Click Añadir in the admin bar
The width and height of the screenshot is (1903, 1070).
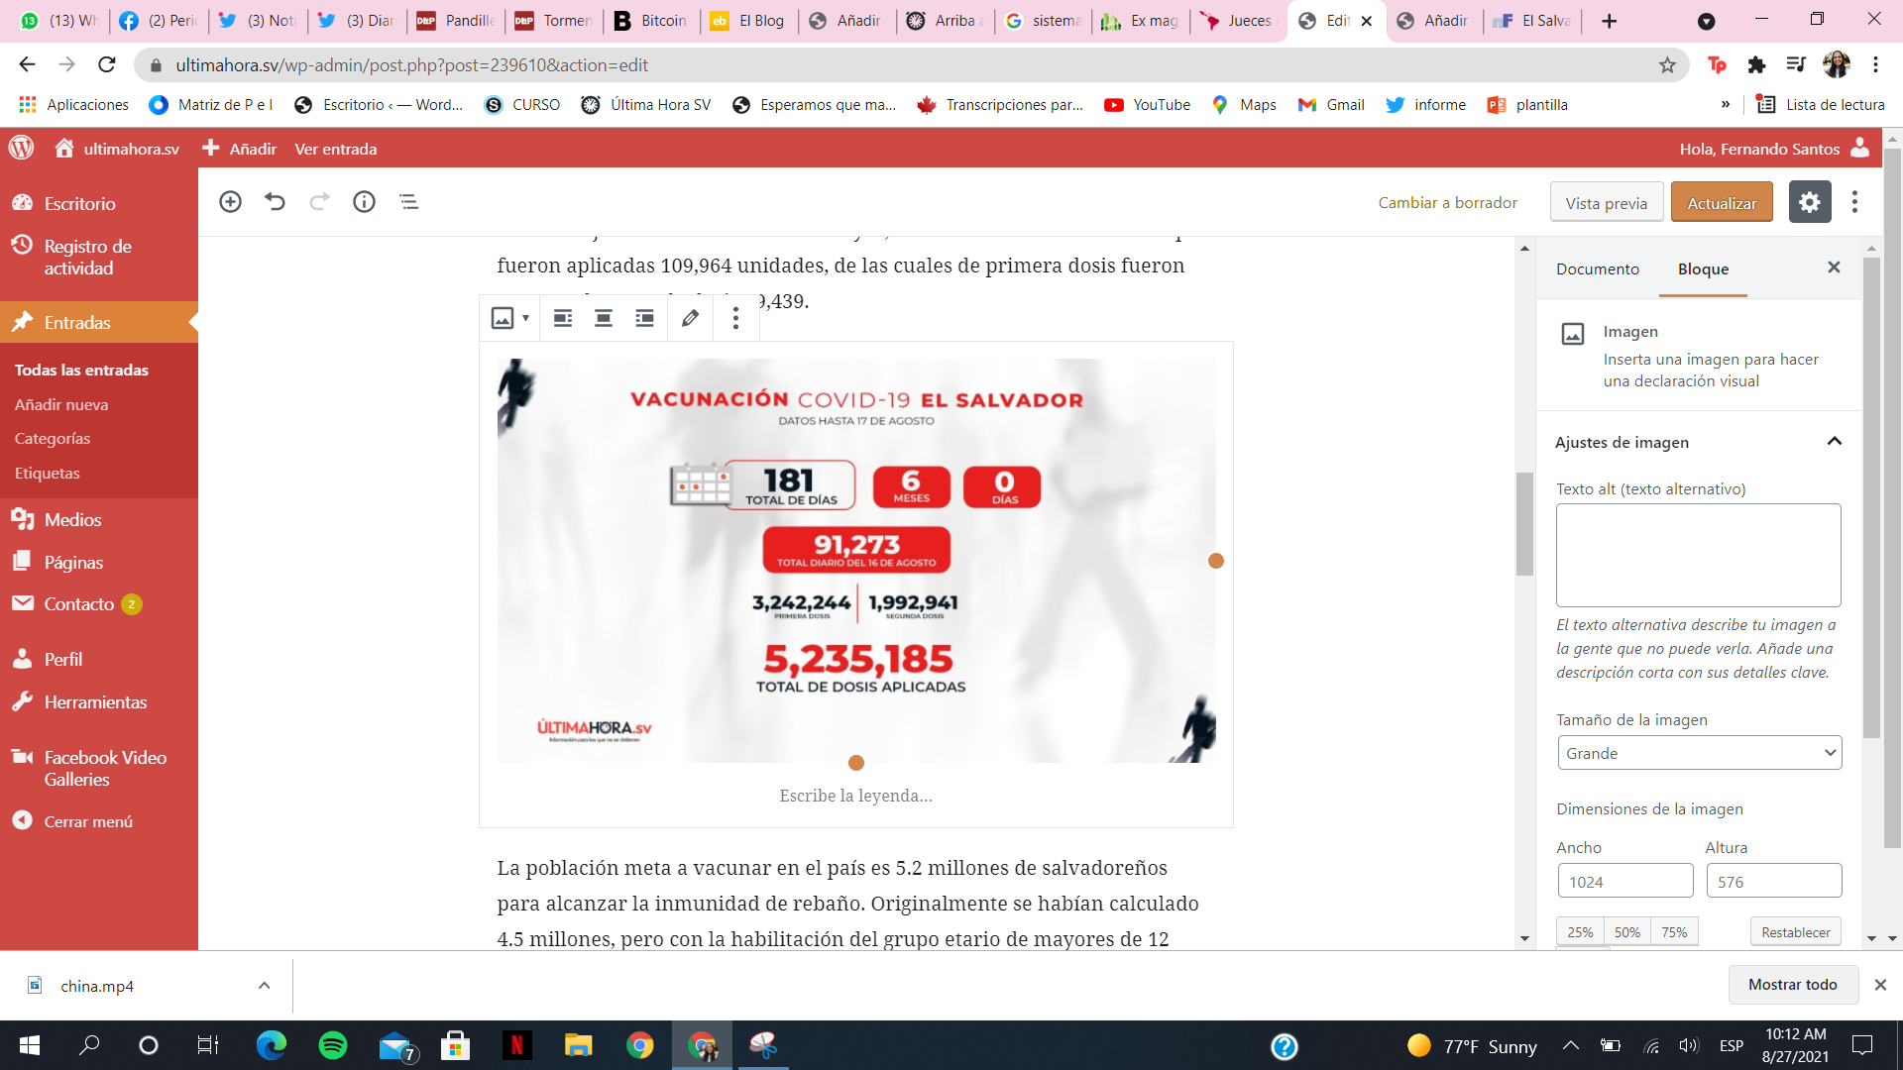[240, 149]
